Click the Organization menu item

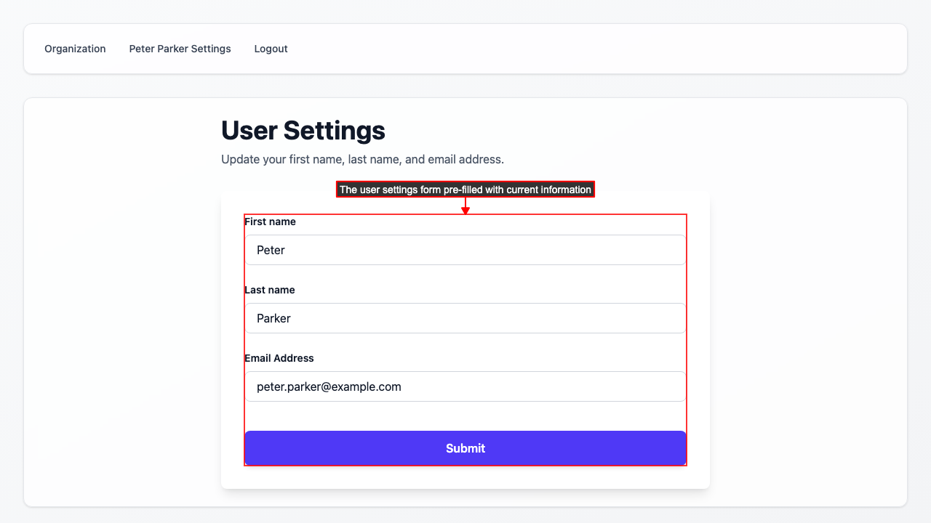(x=75, y=49)
